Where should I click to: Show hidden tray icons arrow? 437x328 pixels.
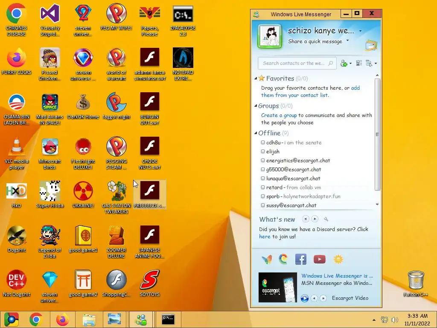tap(374, 320)
